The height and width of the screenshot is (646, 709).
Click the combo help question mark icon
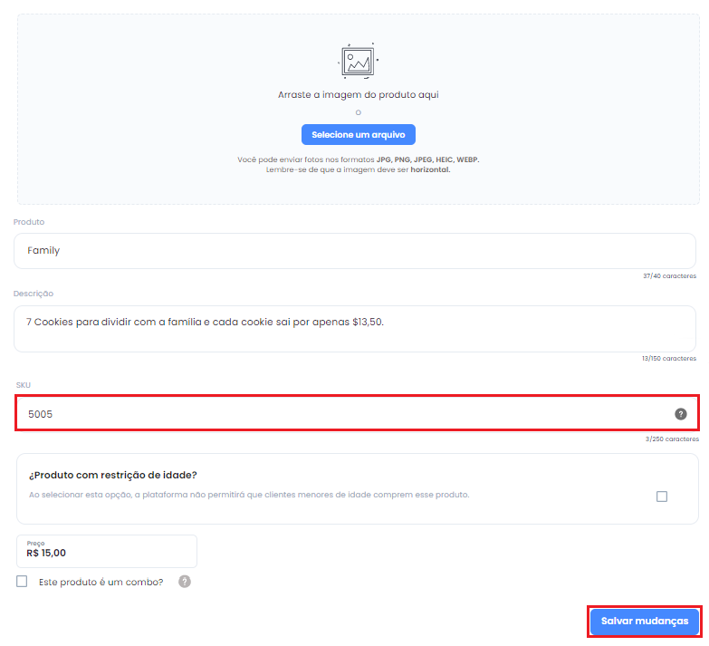click(185, 582)
